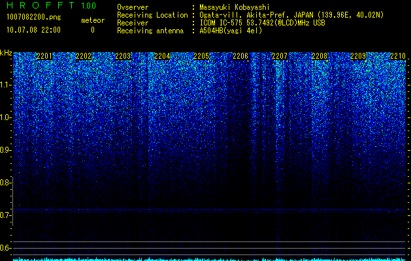Click the 0.9 frequency axis label
The height and width of the screenshot is (261, 411).
point(5,150)
